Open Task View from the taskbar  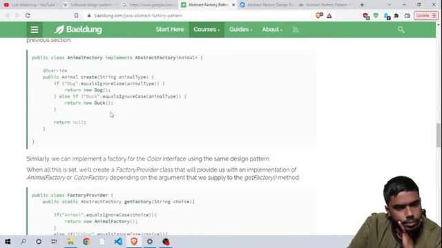point(54,242)
